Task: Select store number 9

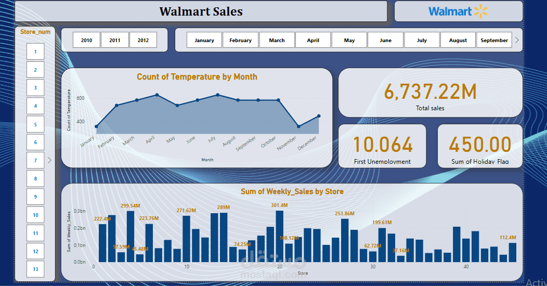Action: pyautogui.click(x=35, y=197)
